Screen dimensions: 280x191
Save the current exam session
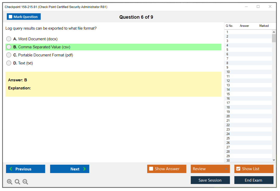pyautogui.click(x=210, y=180)
